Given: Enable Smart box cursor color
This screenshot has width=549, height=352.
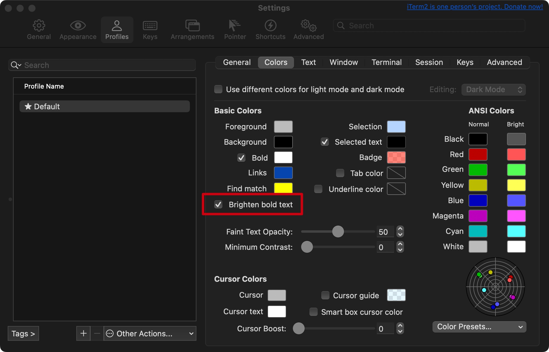Looking at the screenshot, I should [314, 312].
